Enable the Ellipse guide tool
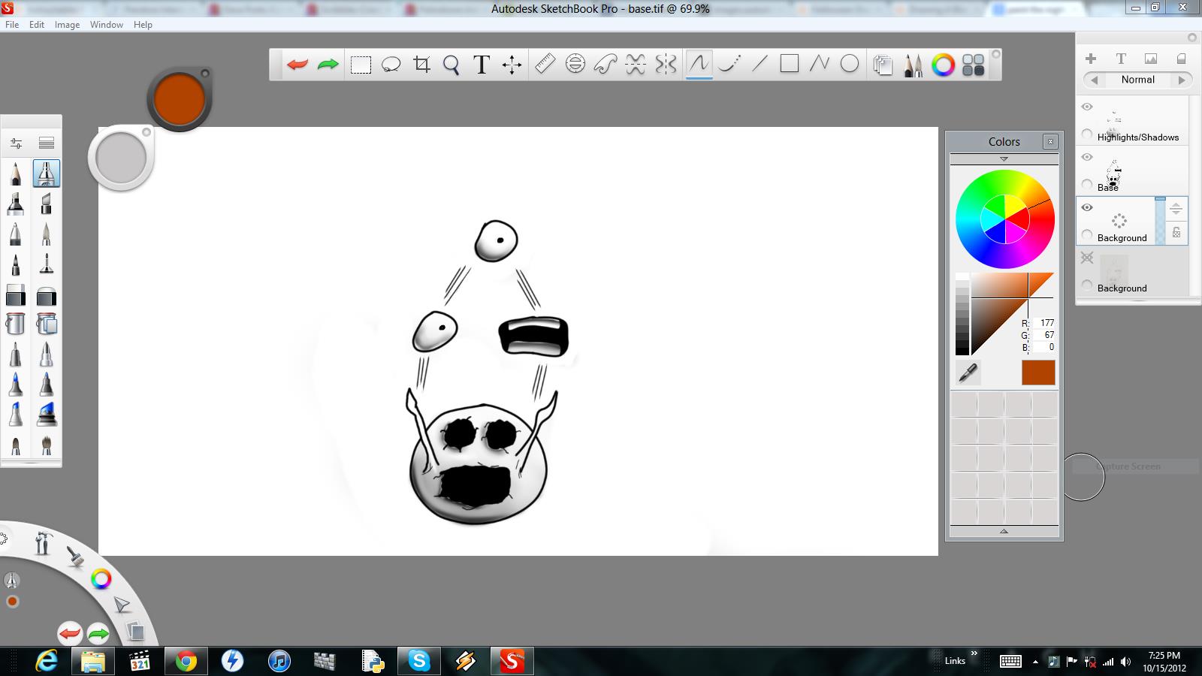The height and width of the screenshot is (676, 1202). pos(575,65)
